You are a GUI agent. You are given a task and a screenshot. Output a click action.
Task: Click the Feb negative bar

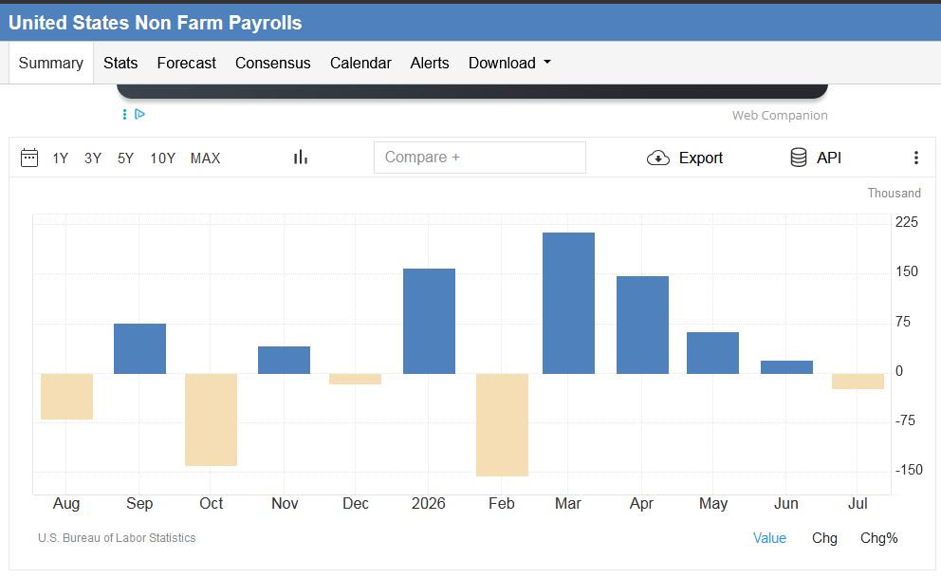503,425
